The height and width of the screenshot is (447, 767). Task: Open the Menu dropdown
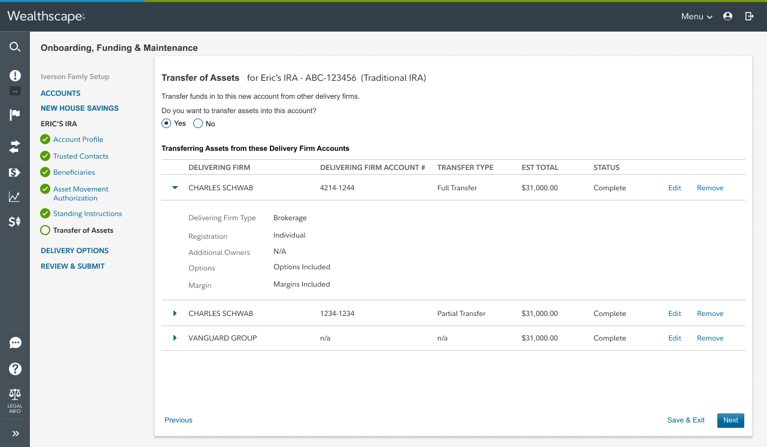tap(697, 16)
